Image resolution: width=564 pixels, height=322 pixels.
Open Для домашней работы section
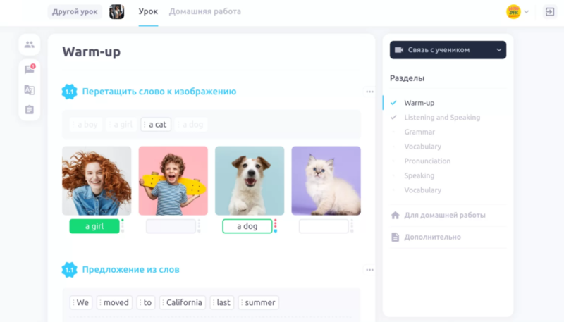(x=444, y=215)
